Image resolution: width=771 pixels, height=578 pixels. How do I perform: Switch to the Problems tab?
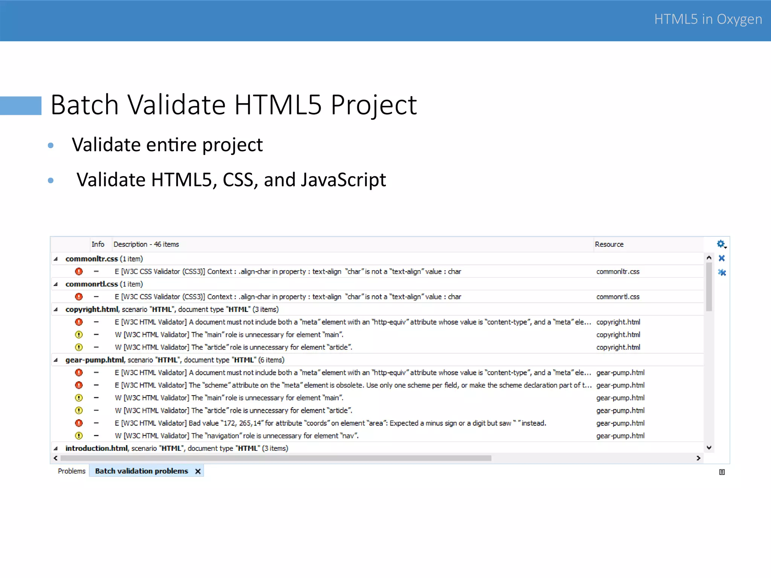pos(72,471)
